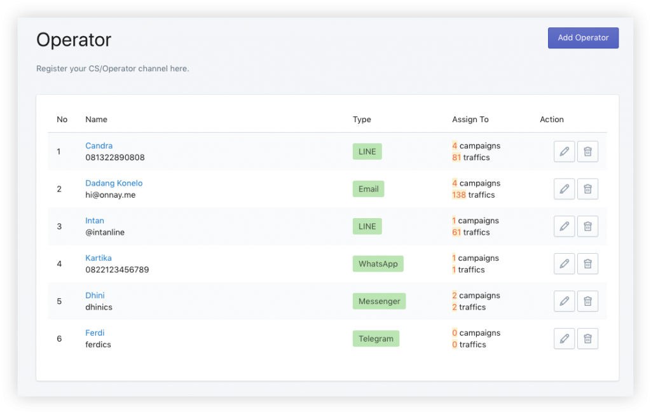This screenshot has width=651, height=414.
Task: Click LINE badge in Candra row
Action: pyautogui.click(x=367, y=151)
